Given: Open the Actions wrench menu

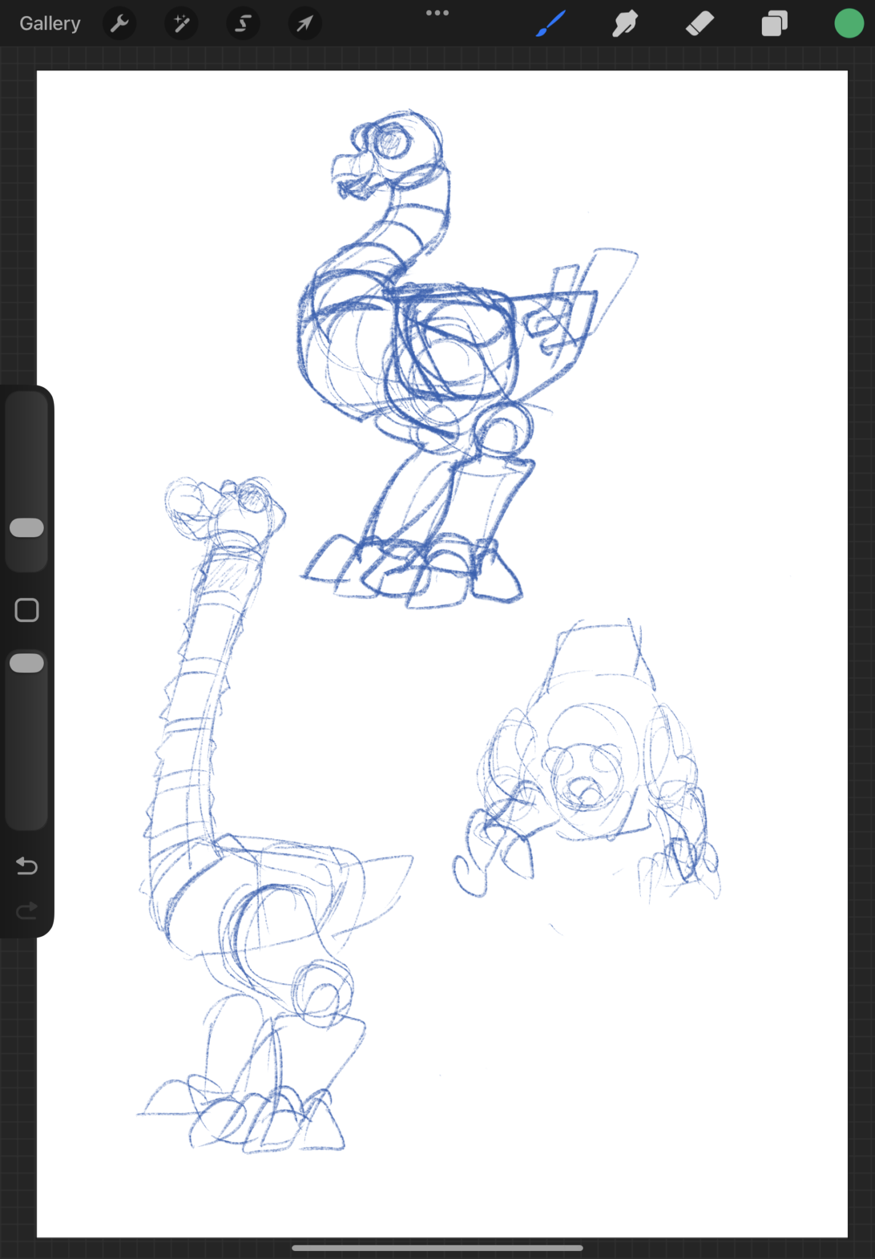Looking at the screenshot, I should pos(119,24).
